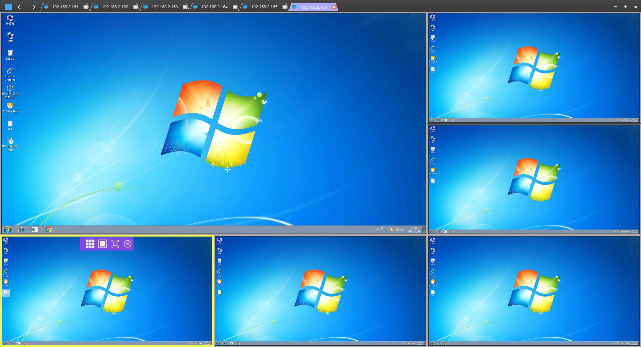Go to next session with forward arrow
This screenshot has width=641, height=347.
click(x=33, y=7)
